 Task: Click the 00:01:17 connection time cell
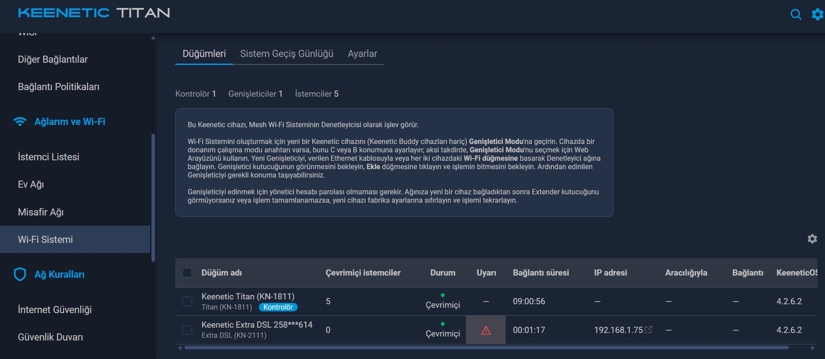[x=529, y=330]
